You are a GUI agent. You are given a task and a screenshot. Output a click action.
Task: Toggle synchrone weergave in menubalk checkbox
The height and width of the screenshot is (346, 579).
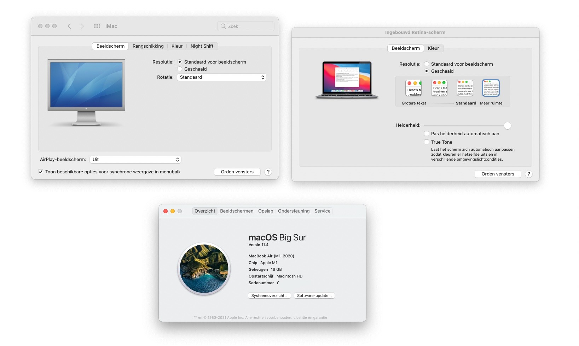click(x=41, y=172)
